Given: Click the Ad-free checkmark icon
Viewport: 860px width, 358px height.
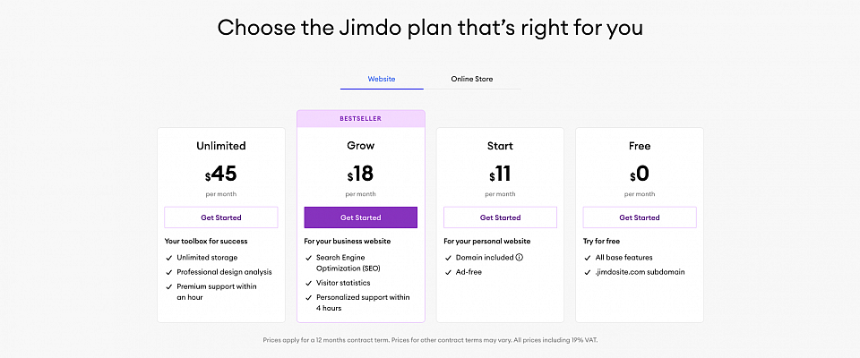Looking at the screenshot, I should pos(448,272).
